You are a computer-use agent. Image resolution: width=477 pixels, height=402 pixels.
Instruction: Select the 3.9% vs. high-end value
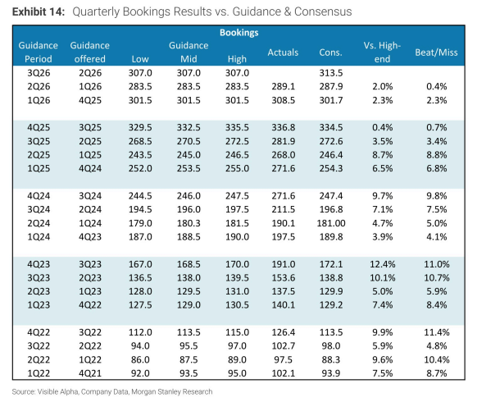click(x=383, y=237)
